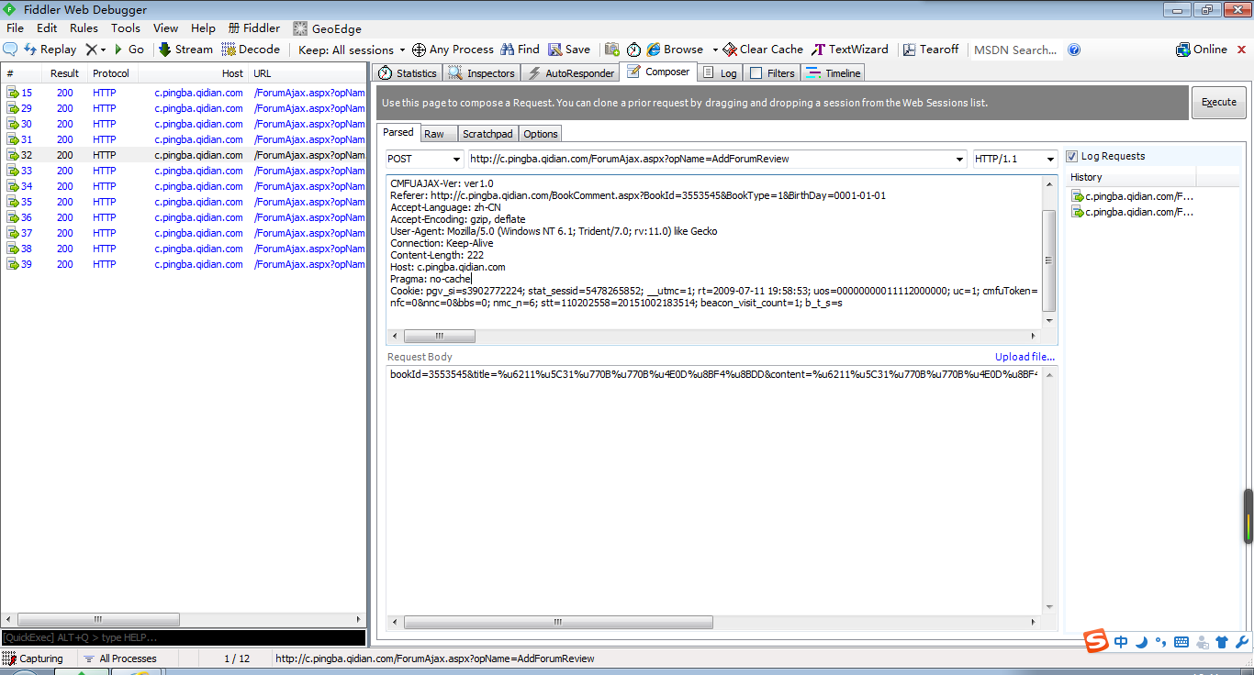Click the Upload file... link
This screenshot has width=1254, height=675.
click(x=1024, y=357)
